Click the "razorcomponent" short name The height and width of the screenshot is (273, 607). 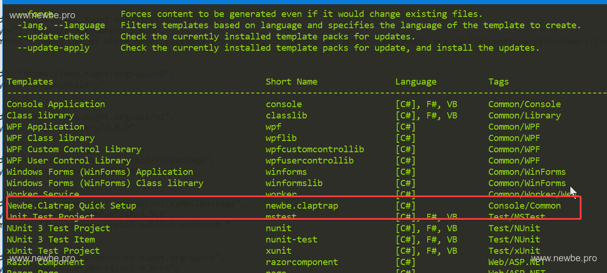tap(302, 262)
